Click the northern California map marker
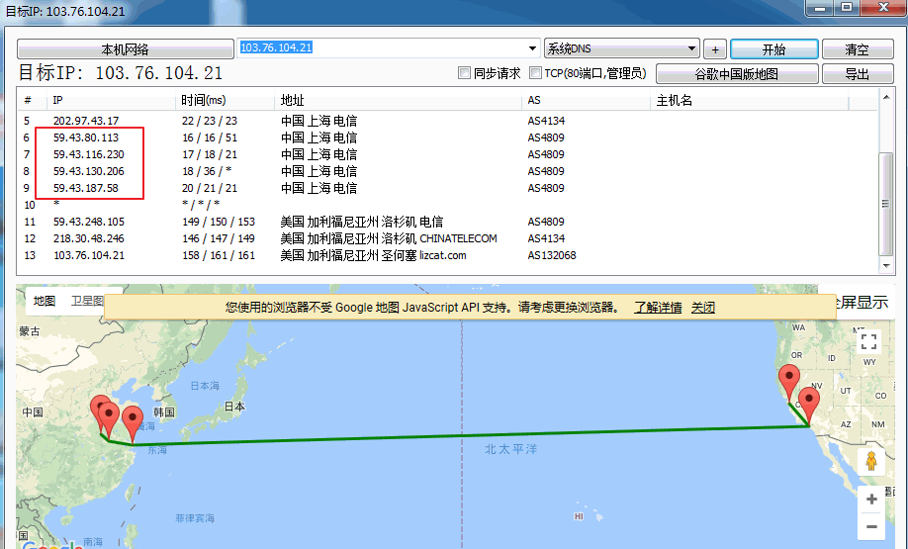The width and height of the screenshot is (908, 549). point(788,382)
